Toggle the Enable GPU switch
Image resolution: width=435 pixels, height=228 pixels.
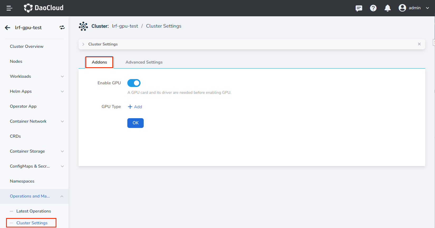click(x=134, y=83)
